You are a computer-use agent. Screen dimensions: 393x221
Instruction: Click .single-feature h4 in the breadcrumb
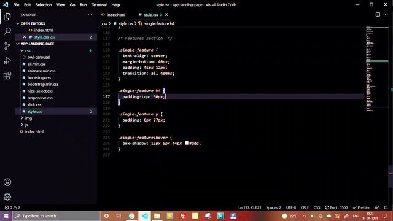click(159, 23)
